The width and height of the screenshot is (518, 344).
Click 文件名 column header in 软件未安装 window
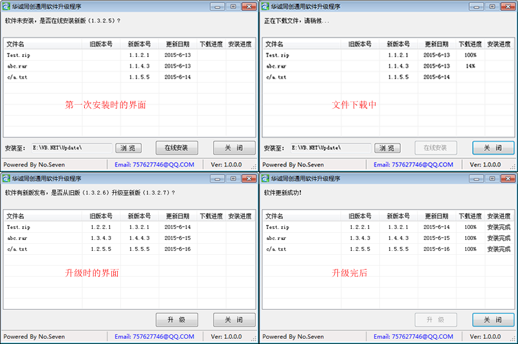point(43,44)
